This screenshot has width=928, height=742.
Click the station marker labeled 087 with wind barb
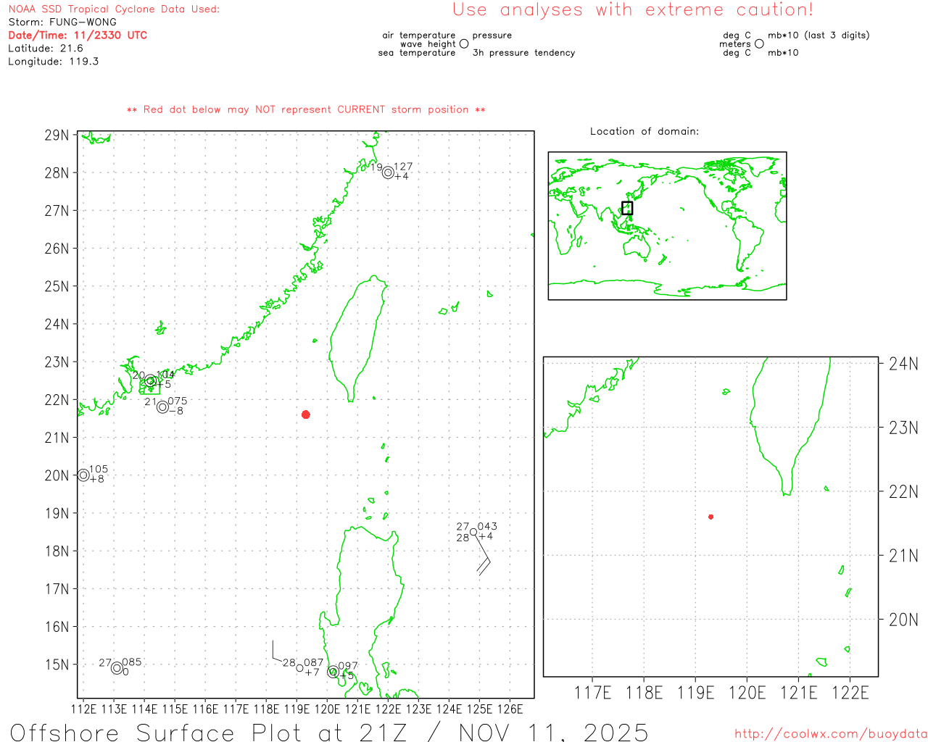click(x=299, y=668)
